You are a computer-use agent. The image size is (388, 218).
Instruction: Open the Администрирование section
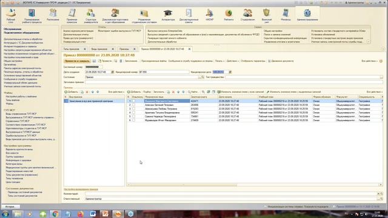[x=307, y=15]
